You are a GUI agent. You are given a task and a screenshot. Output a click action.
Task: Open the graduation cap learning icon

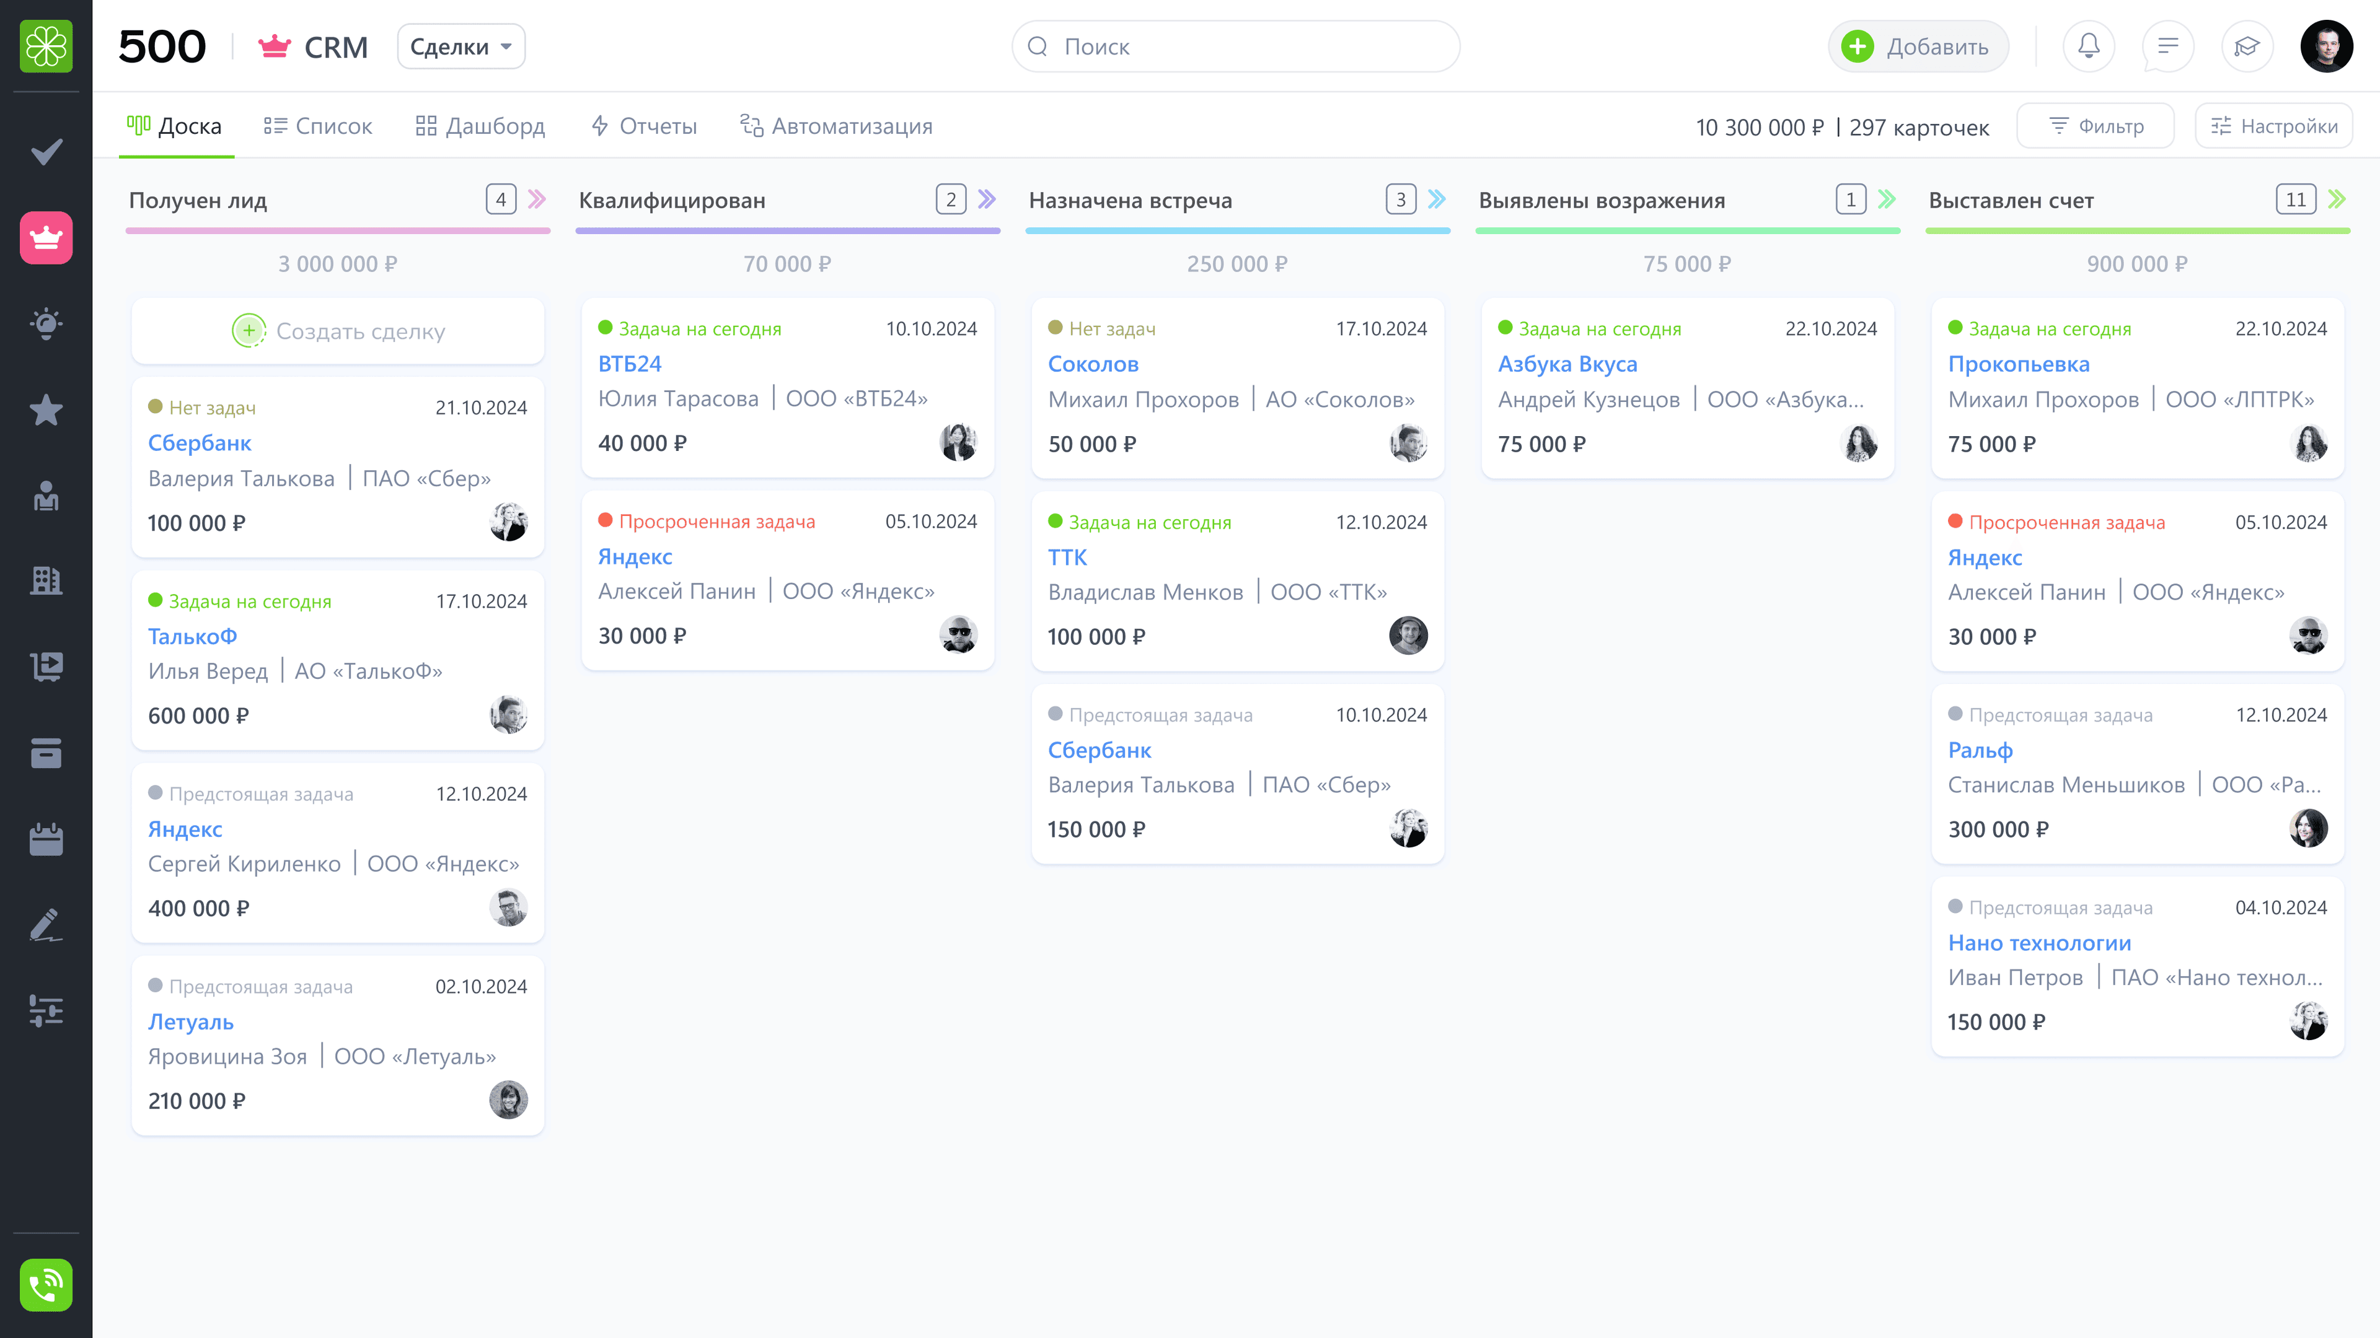coord(2247,46)
